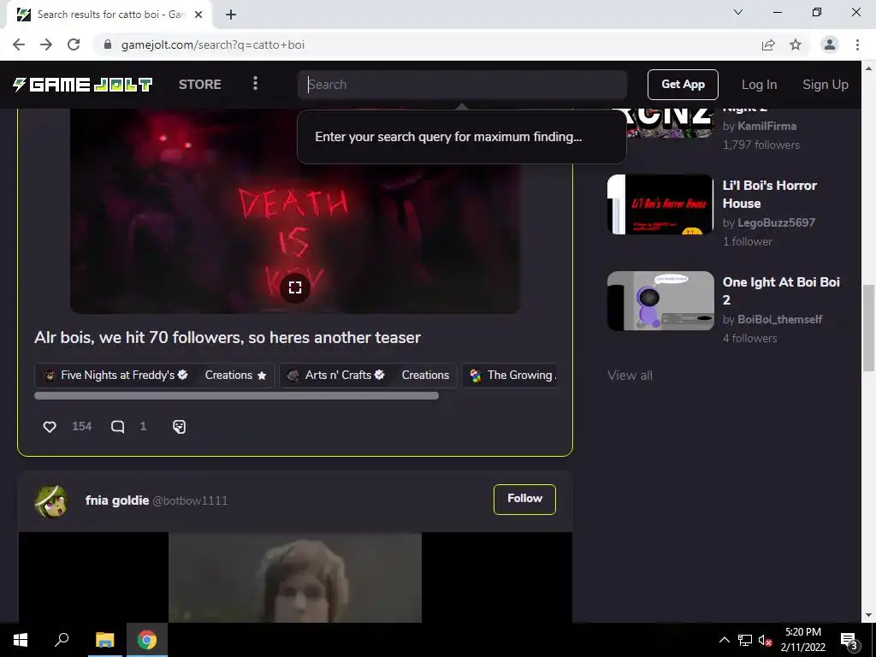Viewport: 876px width, 657px height.
Task: Reload the page
Action: [x=74, y=44]
